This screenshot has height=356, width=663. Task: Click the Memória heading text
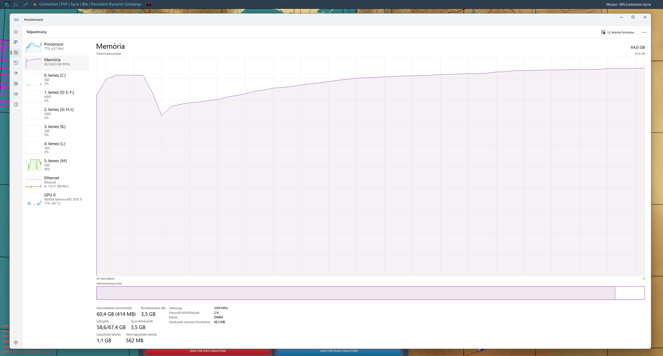click(110, 46)
